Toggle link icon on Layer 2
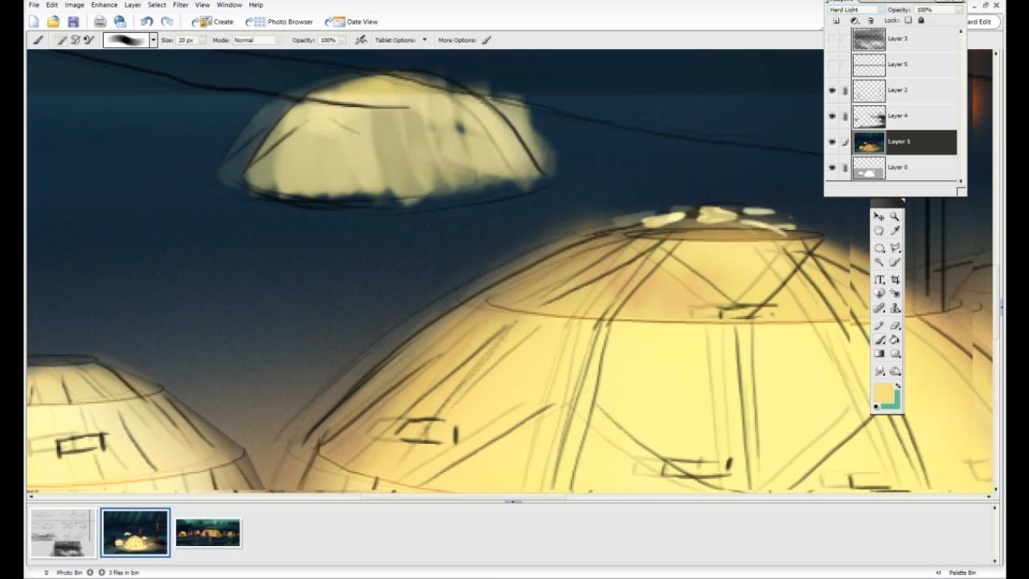The width and height of the screenshot is (1029, 579). [845, 90]
